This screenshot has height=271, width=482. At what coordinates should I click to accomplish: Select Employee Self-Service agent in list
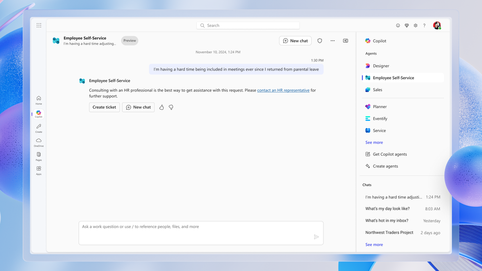click(x=403, y=78)
